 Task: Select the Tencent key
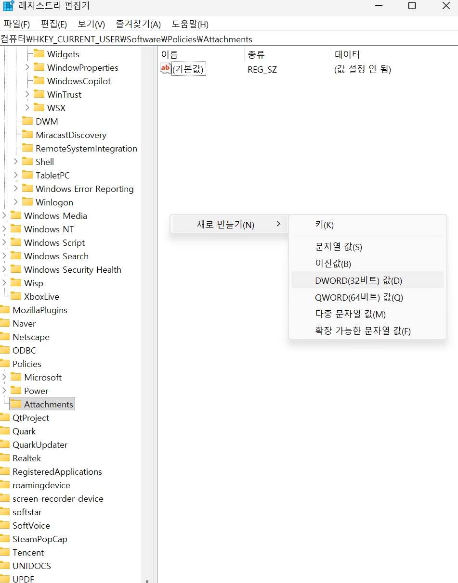[28, 552]
